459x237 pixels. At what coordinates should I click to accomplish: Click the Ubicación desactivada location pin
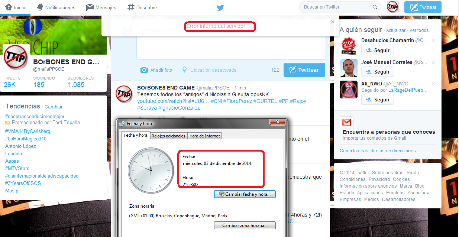[184, 70]
